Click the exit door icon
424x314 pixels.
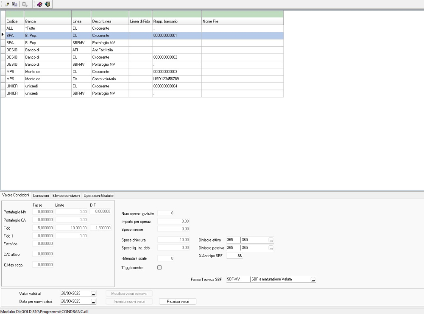pyautogui.click(x=47, y=4)
